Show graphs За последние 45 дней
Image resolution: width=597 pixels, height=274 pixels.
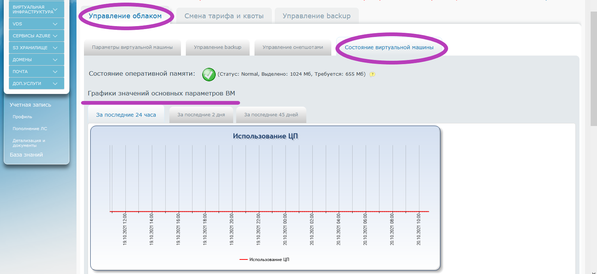[271, 115]
